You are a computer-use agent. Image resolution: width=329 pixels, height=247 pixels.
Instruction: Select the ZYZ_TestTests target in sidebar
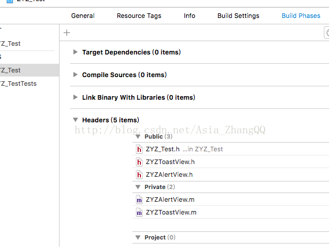click(x=19, y=83)
